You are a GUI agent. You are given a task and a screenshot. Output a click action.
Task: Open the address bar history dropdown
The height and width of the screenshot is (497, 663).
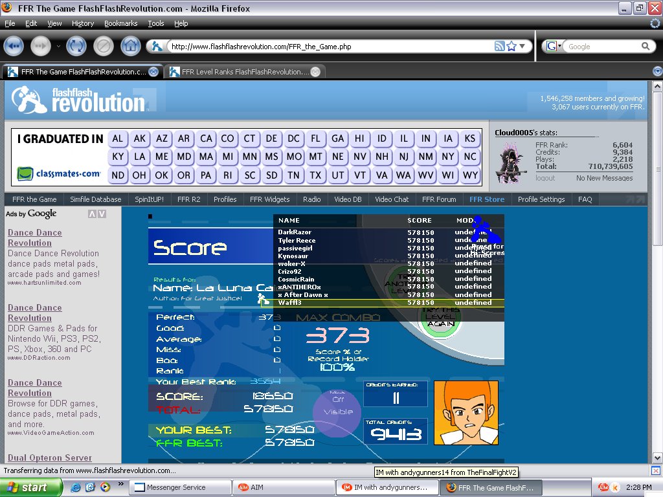point(523,46)
